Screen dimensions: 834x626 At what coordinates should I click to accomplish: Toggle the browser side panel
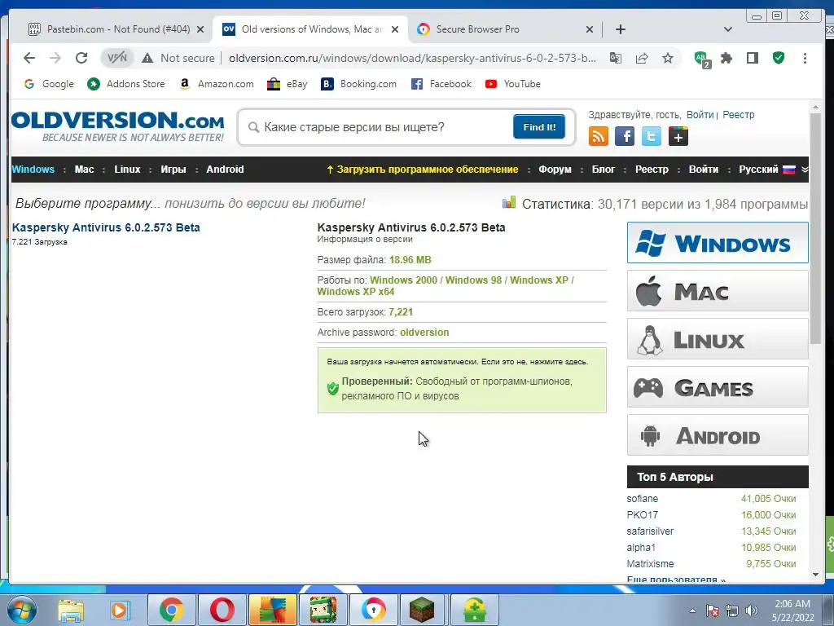point(752,58)
